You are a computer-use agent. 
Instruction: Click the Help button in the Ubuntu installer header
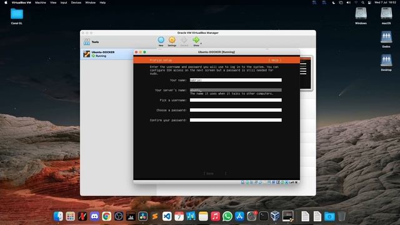(275, 60)
